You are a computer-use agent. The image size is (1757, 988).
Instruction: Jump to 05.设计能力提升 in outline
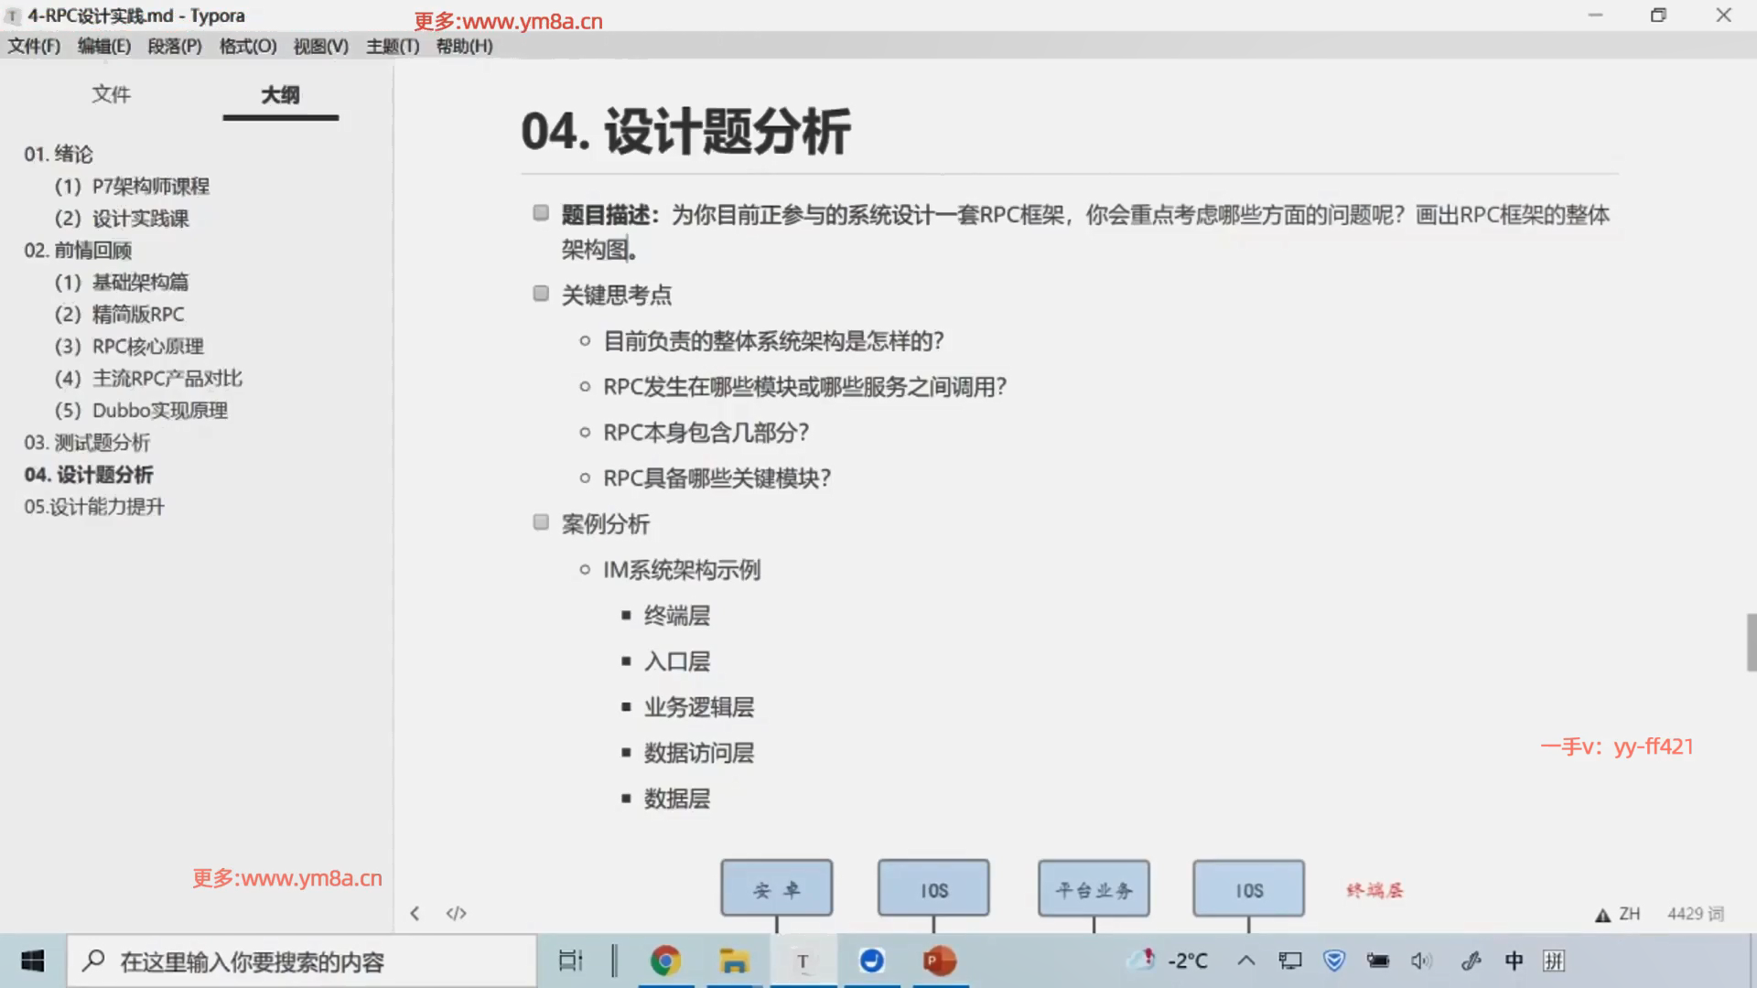pos(94,507)
